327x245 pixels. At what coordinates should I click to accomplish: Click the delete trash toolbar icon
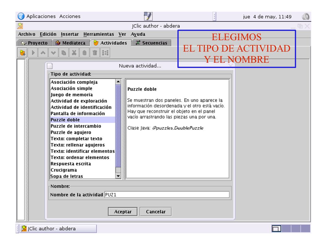[x=95, y=53]
